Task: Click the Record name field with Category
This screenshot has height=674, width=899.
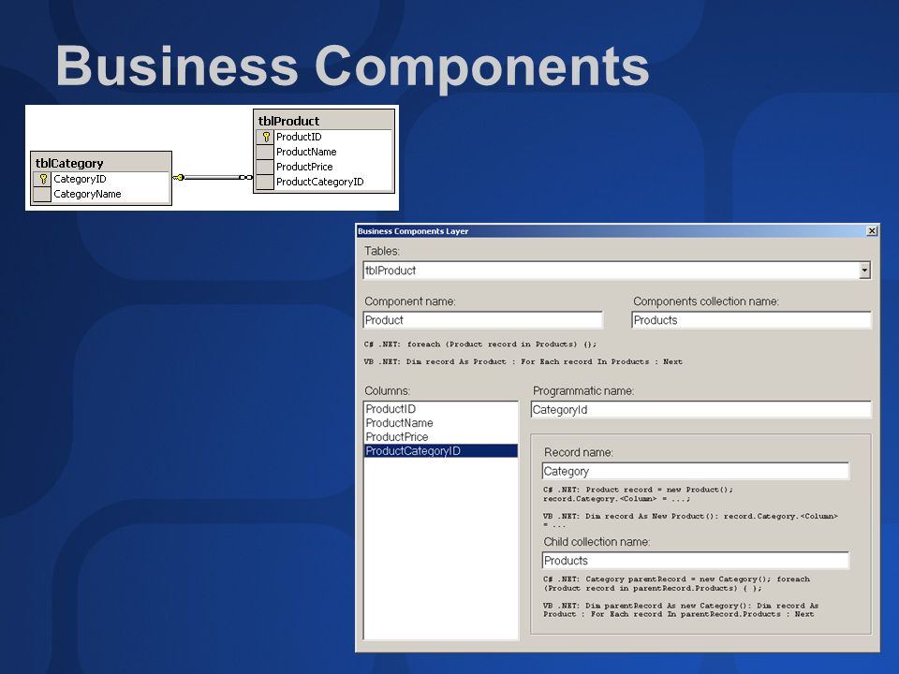Action: (695, 471)
